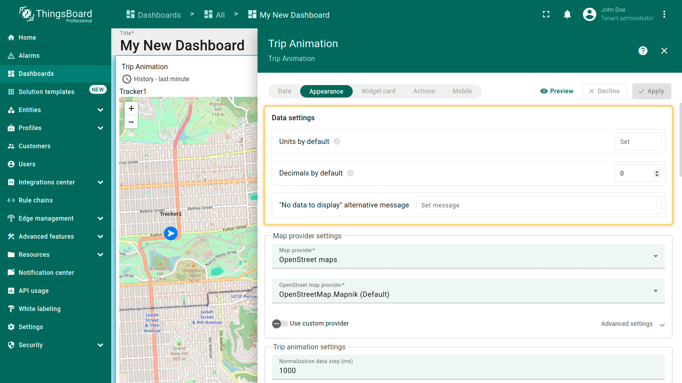Image resolution: width=682 pixels, height=383 pixels.
Task: Select the Appearance tab
Action: coord(326,91)
